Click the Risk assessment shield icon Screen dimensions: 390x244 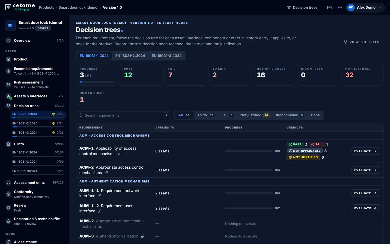tap(8, 85)
